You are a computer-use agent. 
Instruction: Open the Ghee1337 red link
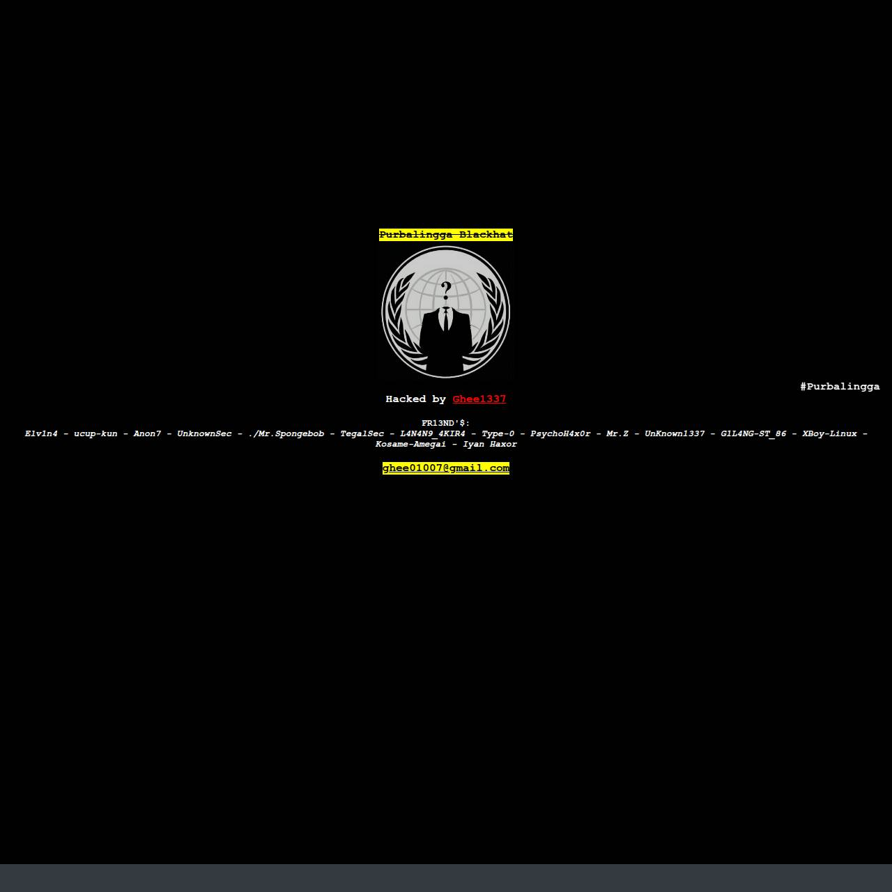pyautogui.click(x=479, y=399)
